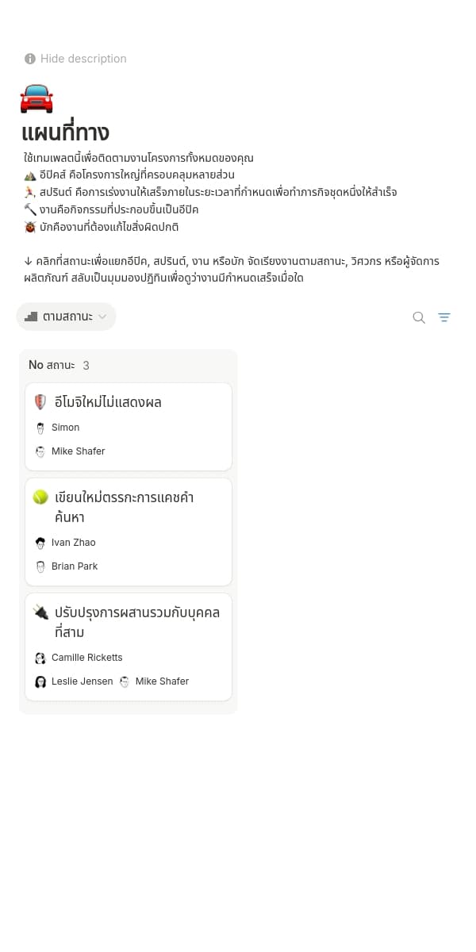Click Leslie Jensen's avatar
The image size is (476, 952).
point(40,681)
